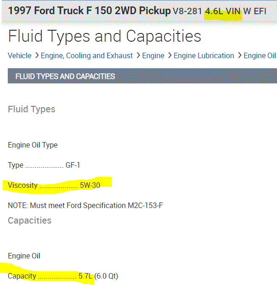Click the 1997 Ford Truck F 150 title
The width and height of the screenshot is (277, 285).
pos(89,11)
